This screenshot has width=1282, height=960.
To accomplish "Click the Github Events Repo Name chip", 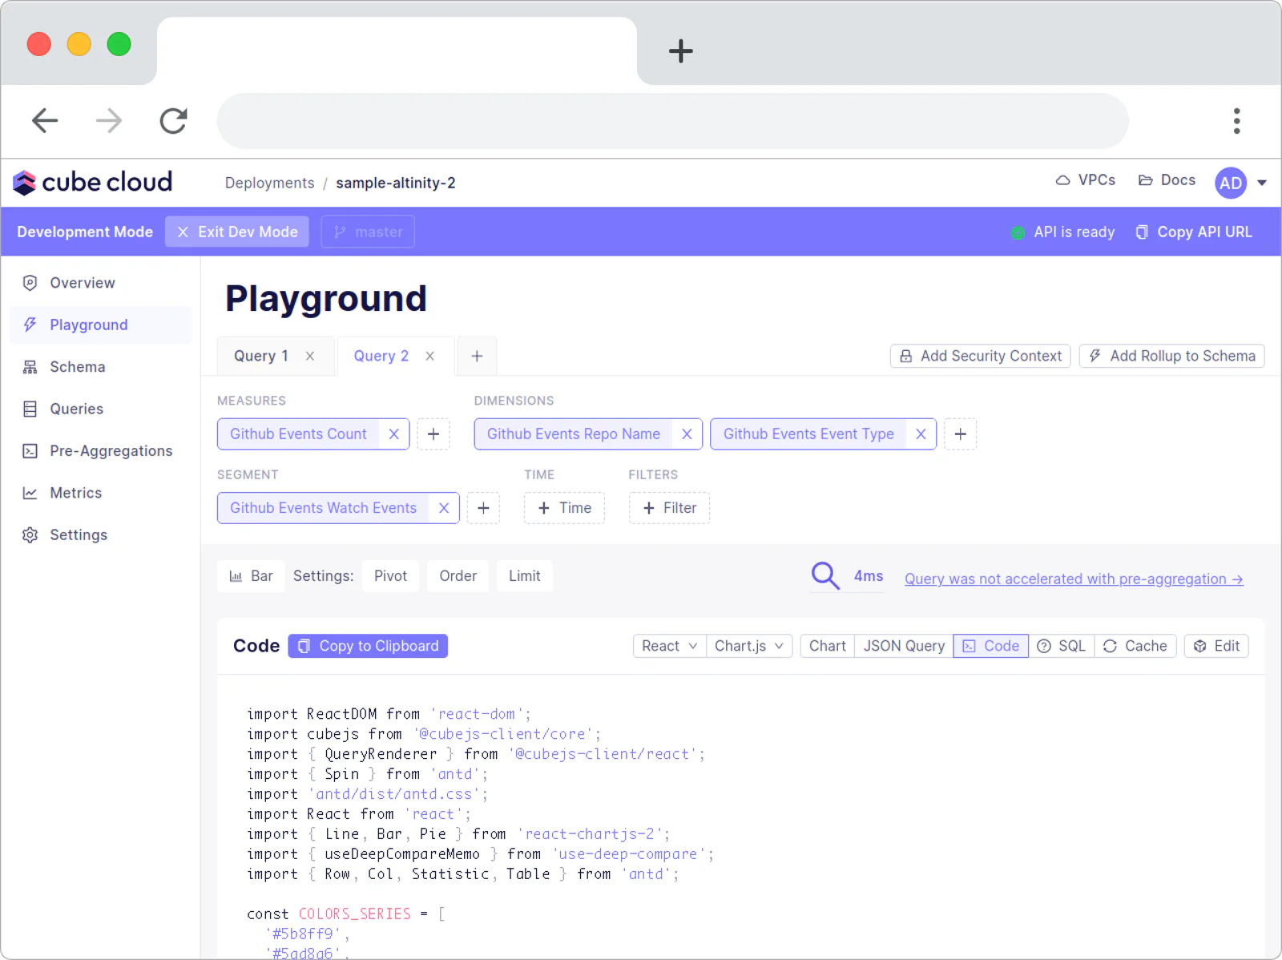I will [x=574, y=434].
